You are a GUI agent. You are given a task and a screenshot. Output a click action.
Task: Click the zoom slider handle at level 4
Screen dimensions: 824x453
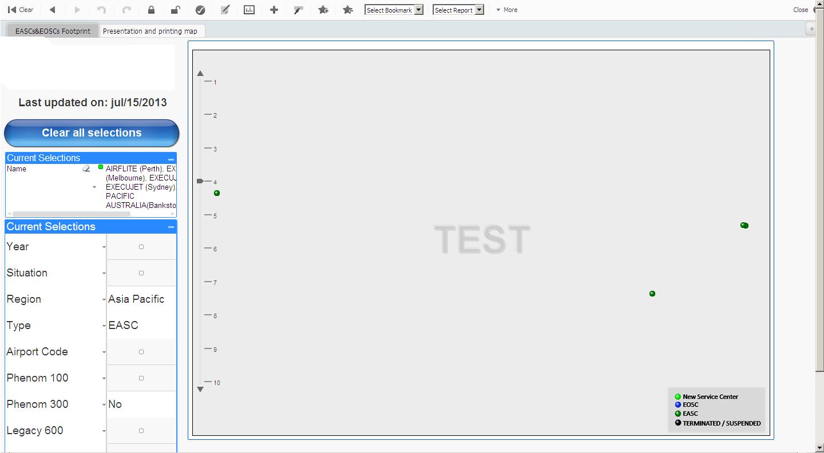click(x=200, y=181)
